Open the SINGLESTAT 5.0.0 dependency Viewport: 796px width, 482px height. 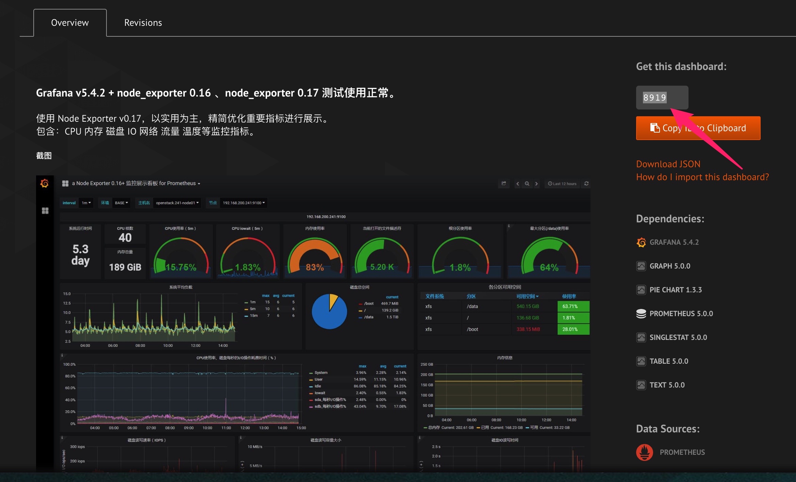(x=678, y=338)
